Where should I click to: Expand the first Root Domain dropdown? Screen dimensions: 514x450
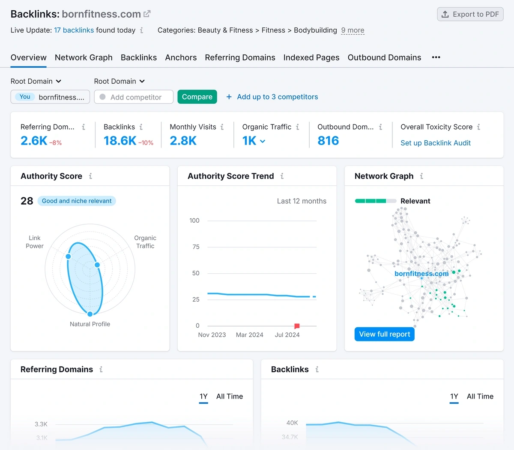[36, 81]
